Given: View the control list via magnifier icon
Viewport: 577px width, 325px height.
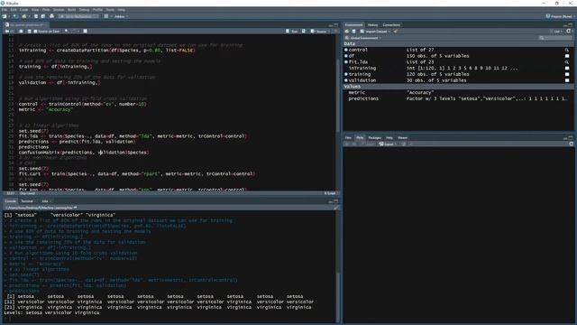Looking at the screenshot, I should pos(567,50).
